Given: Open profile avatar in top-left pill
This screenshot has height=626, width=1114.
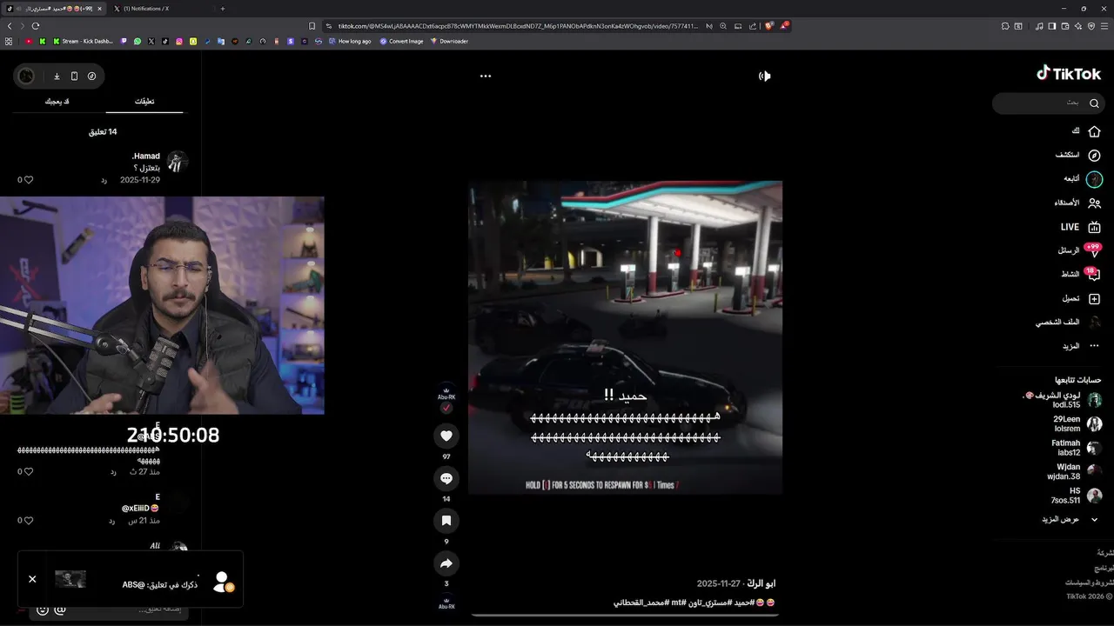Looking at the screenshot, I should coord(27,76).
